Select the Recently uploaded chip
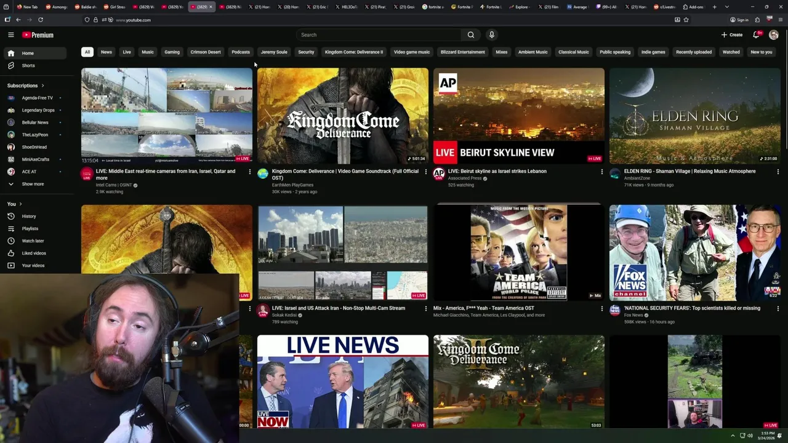 coord(694,52)
